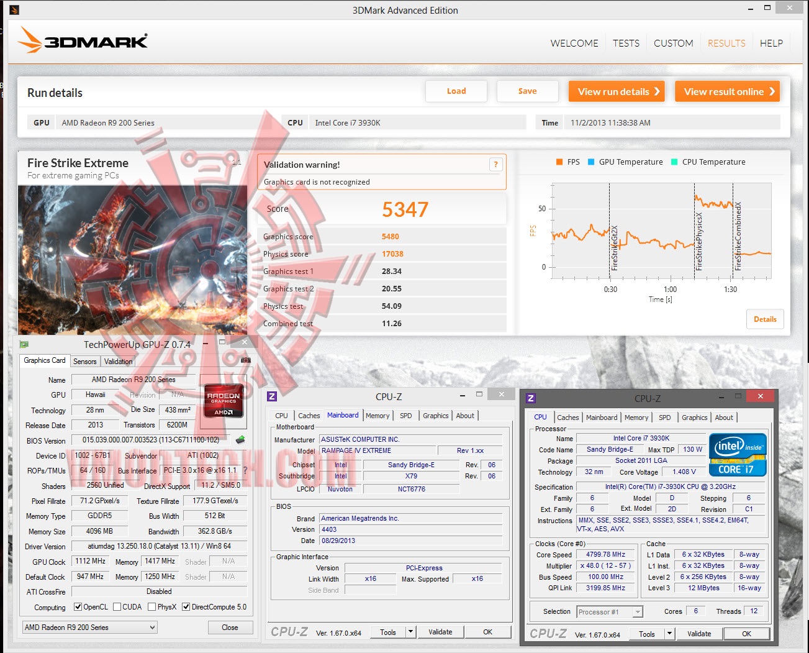Screen dimensions: 809x653
Task: Click the Physics score value 17038
Action: pos(392,254)
